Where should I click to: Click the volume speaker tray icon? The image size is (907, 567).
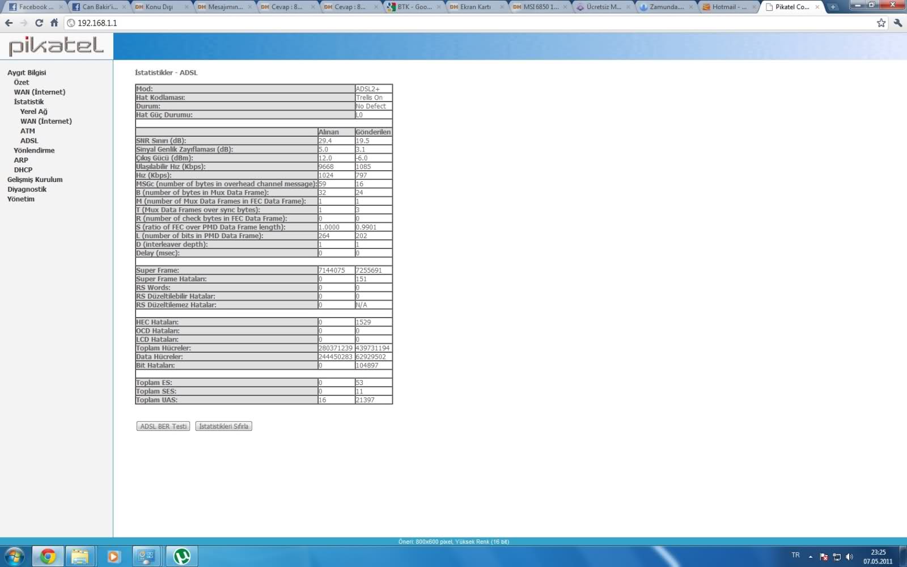pyautogui.click(x=849, y=557)
